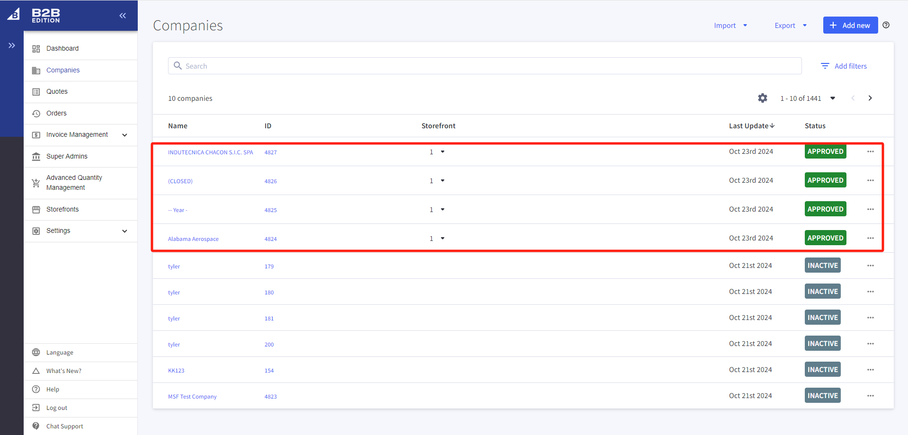Open the Export dropdown
This screenshot has width=908, height=435.
point(791,26)
